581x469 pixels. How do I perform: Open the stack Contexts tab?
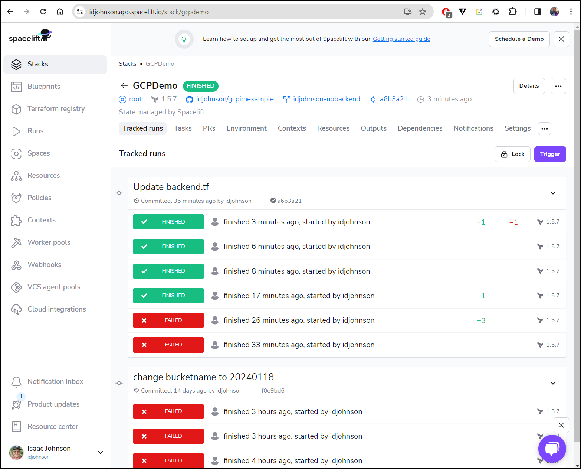click(292, 128)
